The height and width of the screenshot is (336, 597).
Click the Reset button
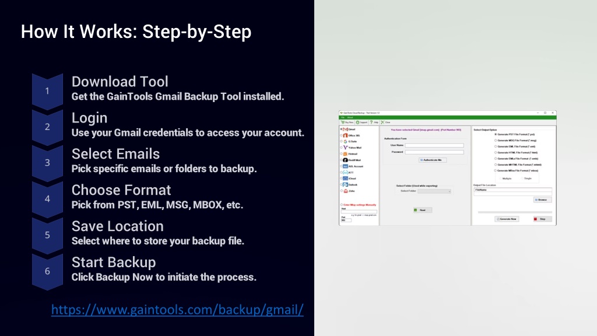(x=422, y=210)
